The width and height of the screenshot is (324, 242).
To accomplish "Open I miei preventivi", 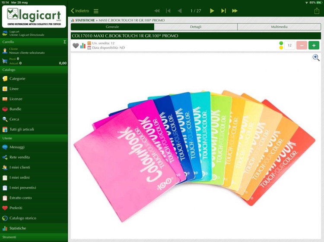I will click(34, 188).
